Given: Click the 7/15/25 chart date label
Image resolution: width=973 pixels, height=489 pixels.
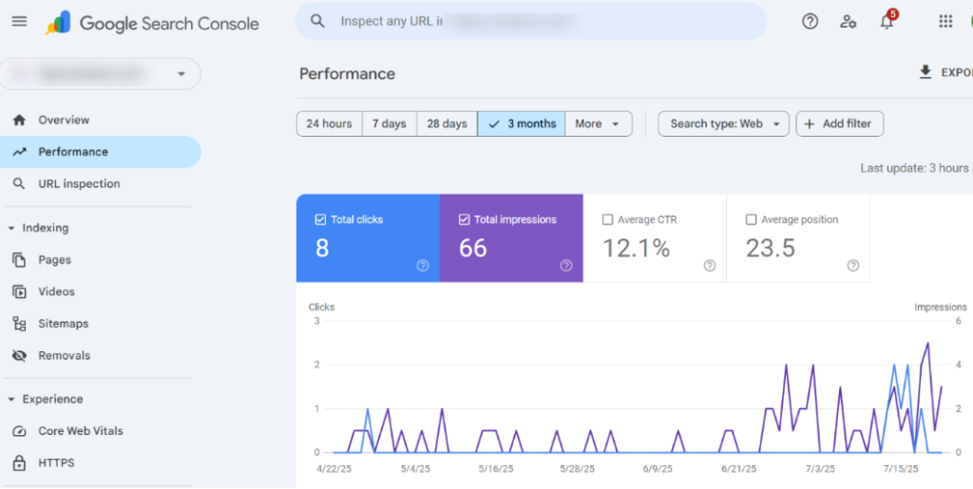Looking at the screenshot, I should tap(901, 468).
